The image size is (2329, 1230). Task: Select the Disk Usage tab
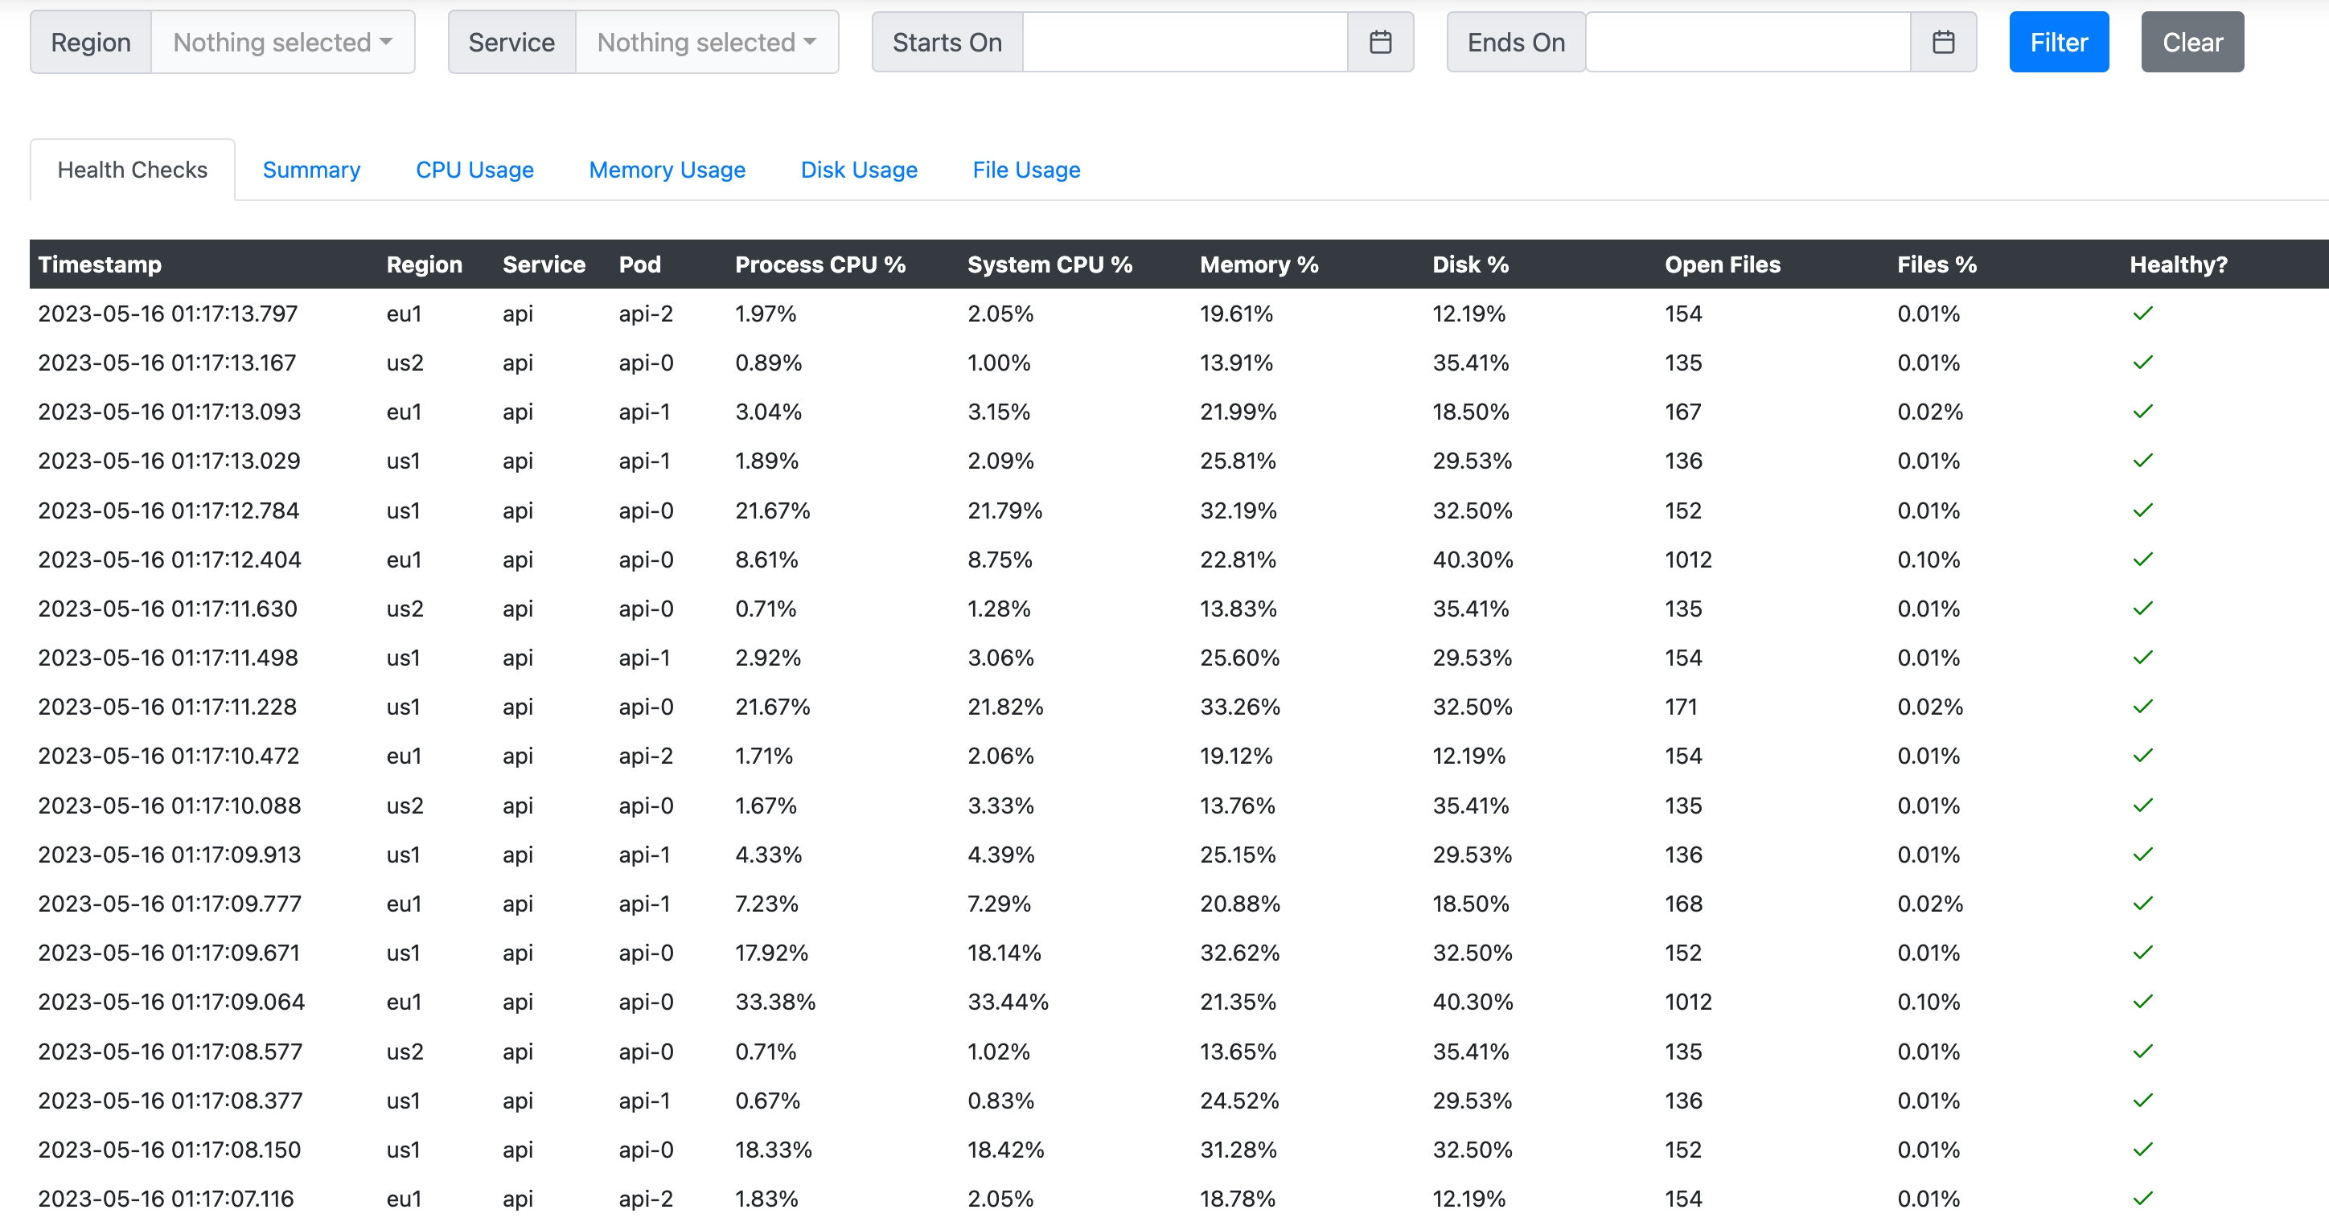[x=858, y=170]
